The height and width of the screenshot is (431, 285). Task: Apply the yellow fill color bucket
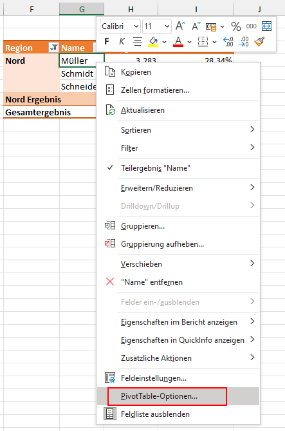pos(154,42)
